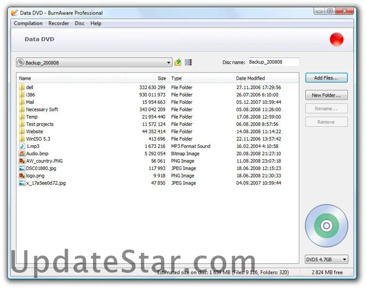
Task: Select the 'Test projects' folder name
Action: (40, 124)
